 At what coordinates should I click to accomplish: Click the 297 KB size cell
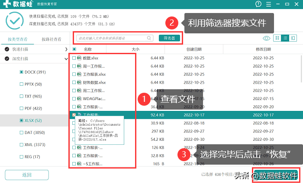click(158, 131)
